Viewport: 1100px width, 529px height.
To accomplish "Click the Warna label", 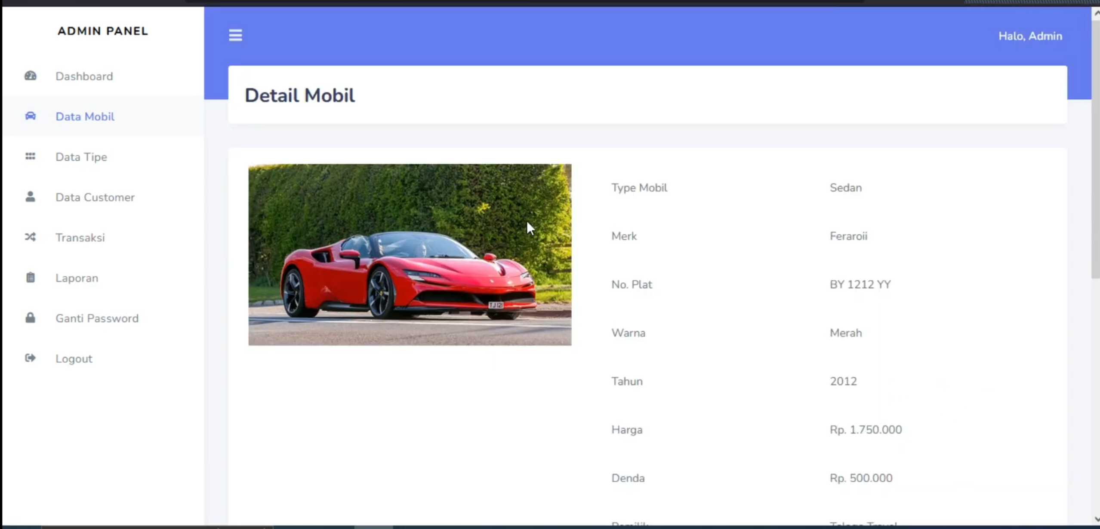I will coord(629,333).
